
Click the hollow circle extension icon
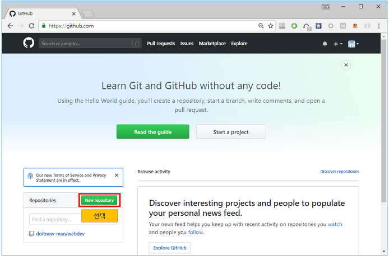pos(331,26)
